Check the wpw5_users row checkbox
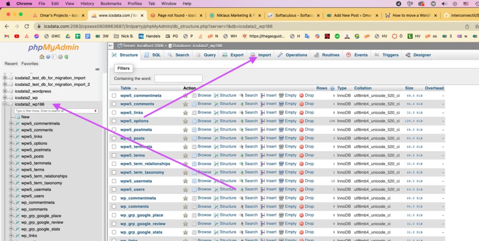This screenshot has width=479, height=241. tap(114, 190)
